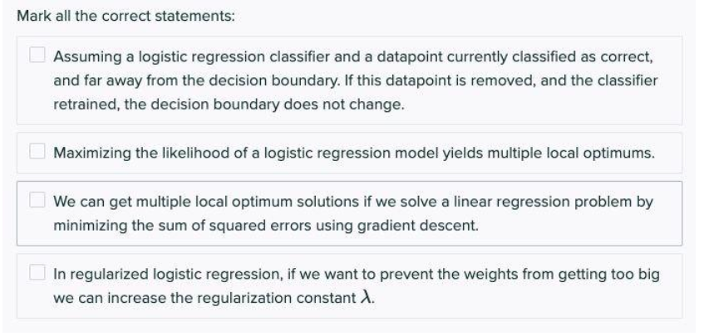Click the line 'we can increase the regularization constant'

pyautogui.click(x=214, y=298)
